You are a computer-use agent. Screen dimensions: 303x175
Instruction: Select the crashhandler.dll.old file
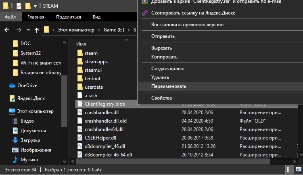pyautogui.click(x=106, y=121)
